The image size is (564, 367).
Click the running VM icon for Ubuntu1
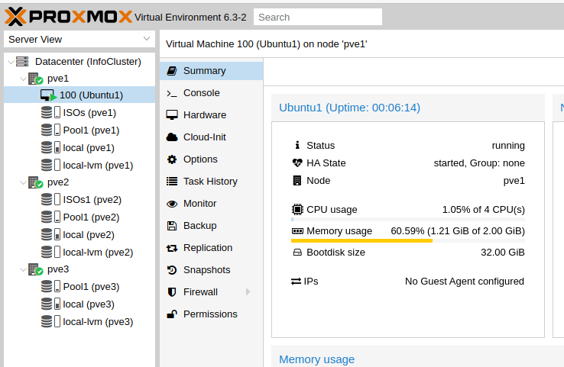coord(48,95)
